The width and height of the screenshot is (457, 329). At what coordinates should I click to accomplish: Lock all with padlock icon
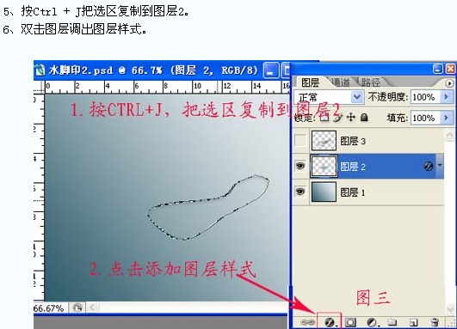364,117
